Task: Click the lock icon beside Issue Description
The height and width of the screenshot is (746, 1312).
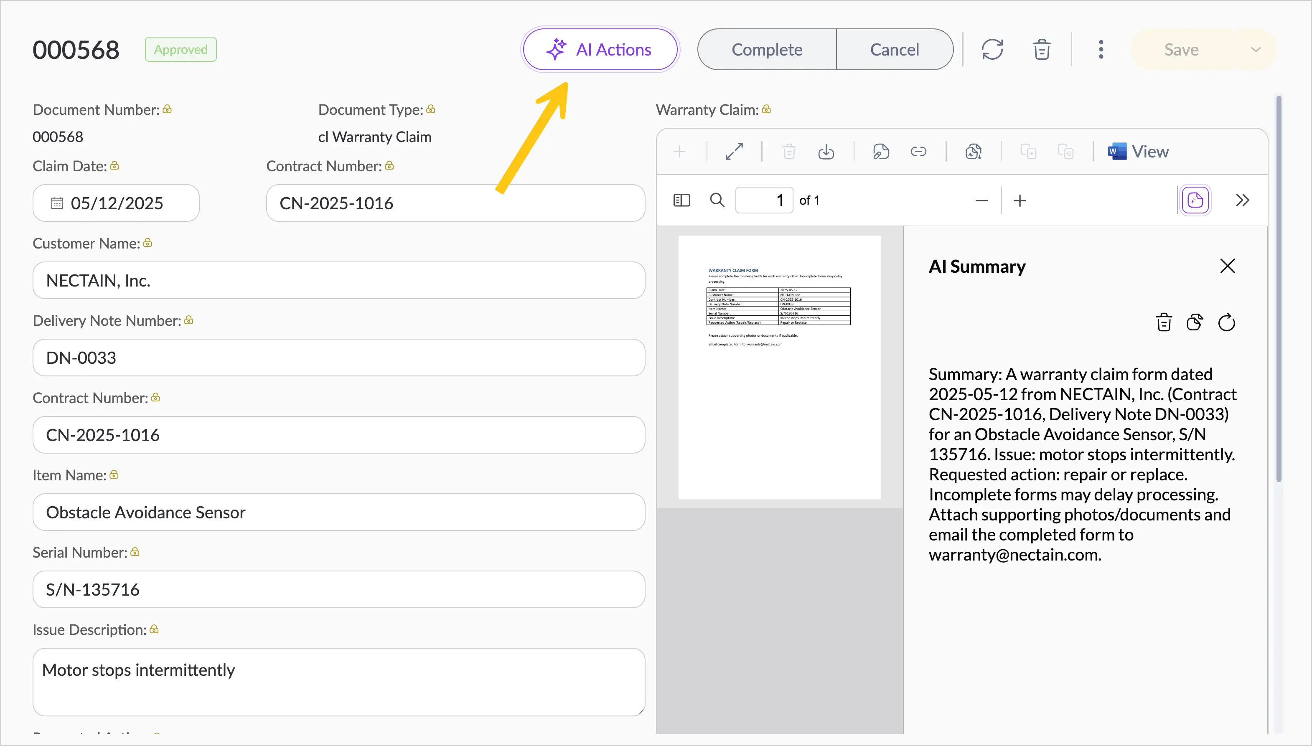Action: click(154, 629)
